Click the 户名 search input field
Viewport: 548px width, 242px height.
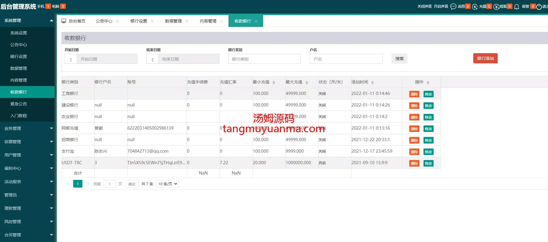[346, 59]
